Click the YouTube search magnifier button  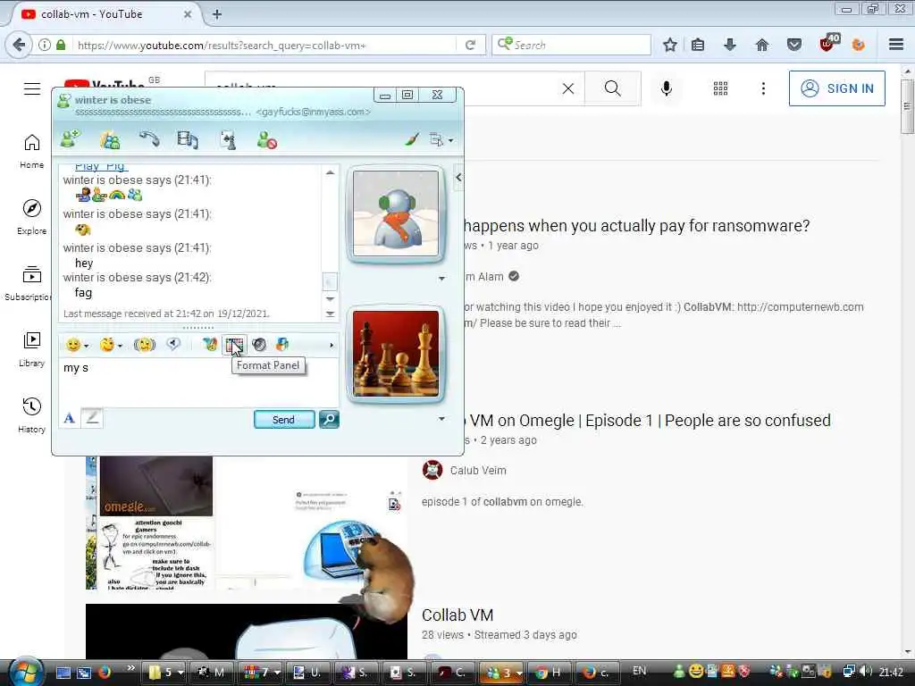[x=612, y=88]
